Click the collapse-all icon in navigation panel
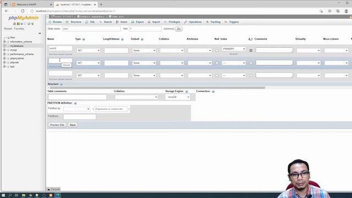The height and width of the screenshot is (198, 352). pyautogui.click(x=40, y=33)
